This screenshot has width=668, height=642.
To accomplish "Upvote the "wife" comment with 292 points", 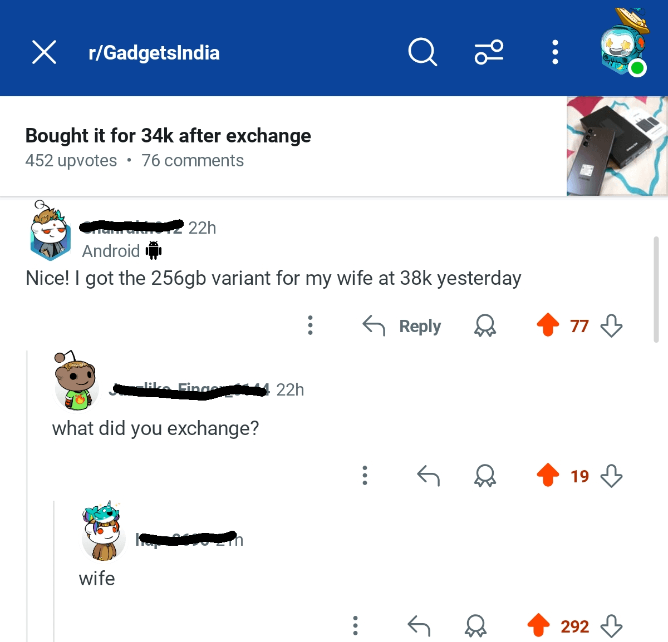I will pos(538,625).
